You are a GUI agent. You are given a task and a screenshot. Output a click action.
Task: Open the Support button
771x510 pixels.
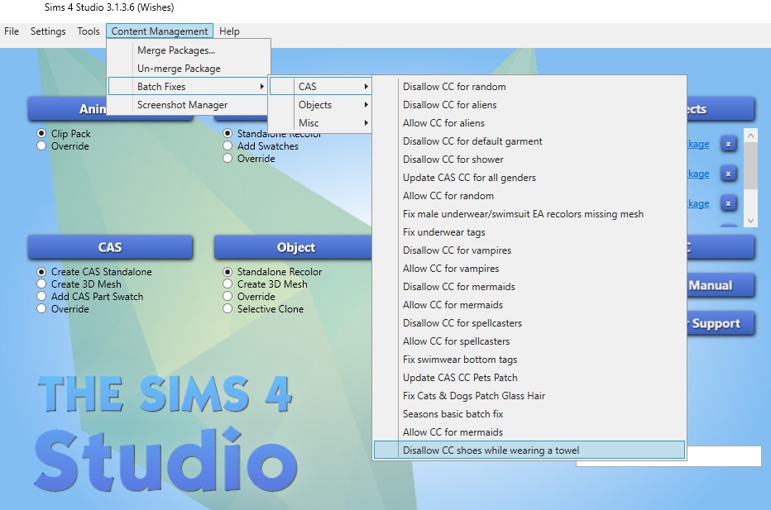tap(721, 323)
